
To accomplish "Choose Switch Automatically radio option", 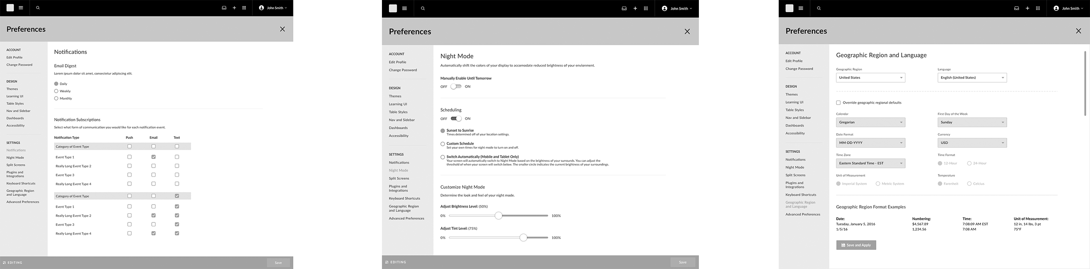I will [443, 157].
